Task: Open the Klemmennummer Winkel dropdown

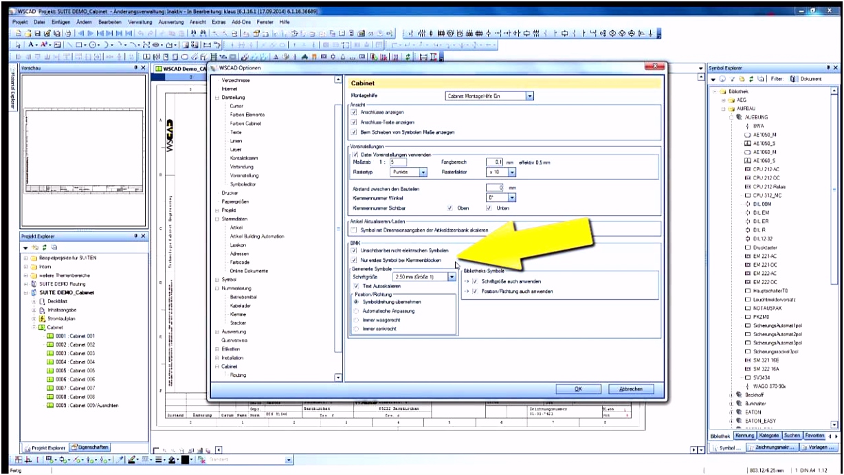Action: click(512, 197)
